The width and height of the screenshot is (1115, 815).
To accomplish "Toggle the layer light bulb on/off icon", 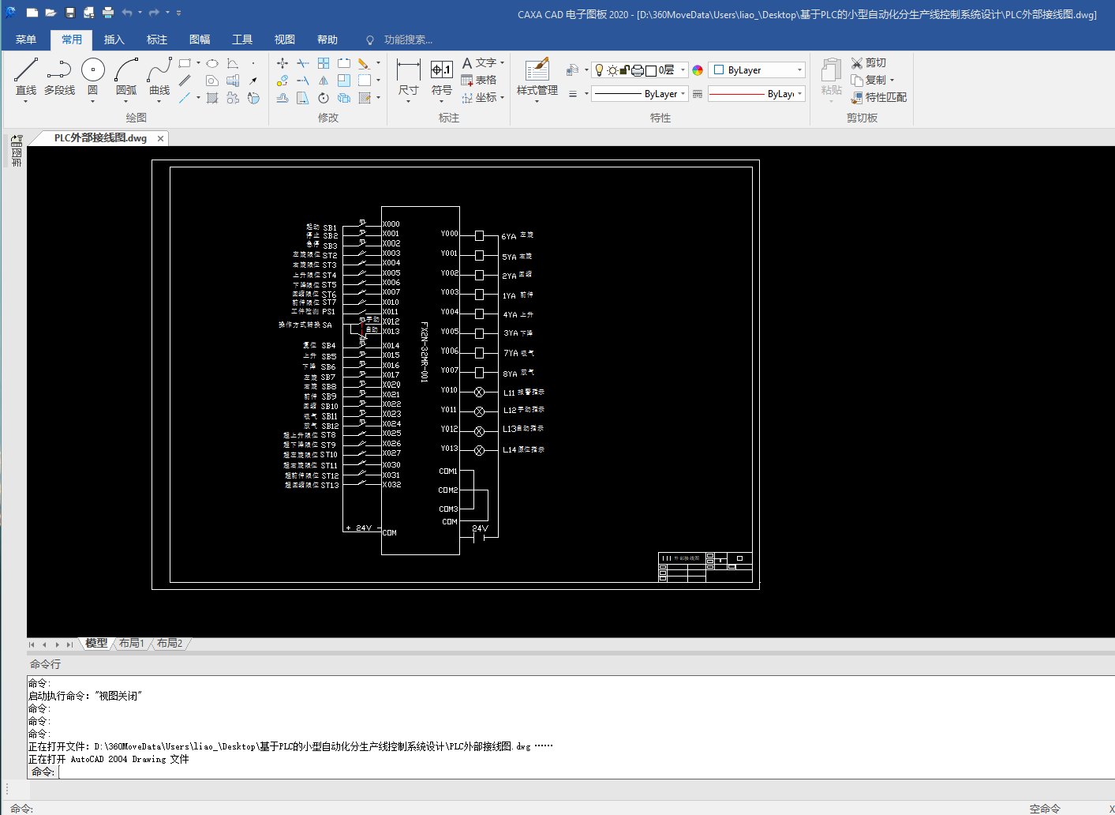I will pyautogui.click(x=599, y=70).
